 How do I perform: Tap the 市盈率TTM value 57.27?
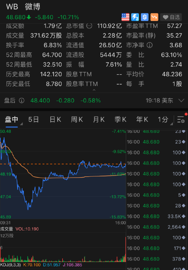pyautogui.click(x=175, y=26)
